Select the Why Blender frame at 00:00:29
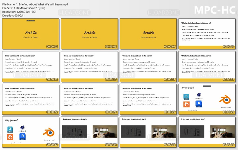Image resolution: width=238 pixels, height=150 pixels. point(207,99)
